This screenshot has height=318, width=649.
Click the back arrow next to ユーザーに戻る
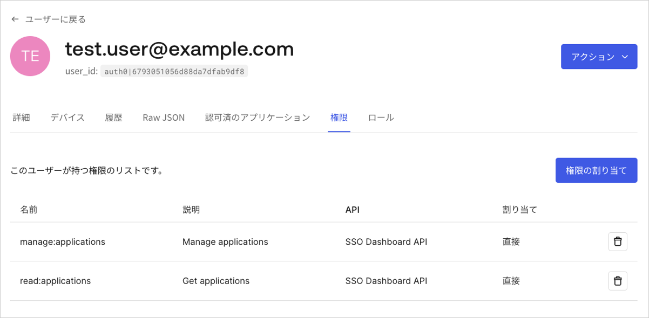[x=15, y=19]
